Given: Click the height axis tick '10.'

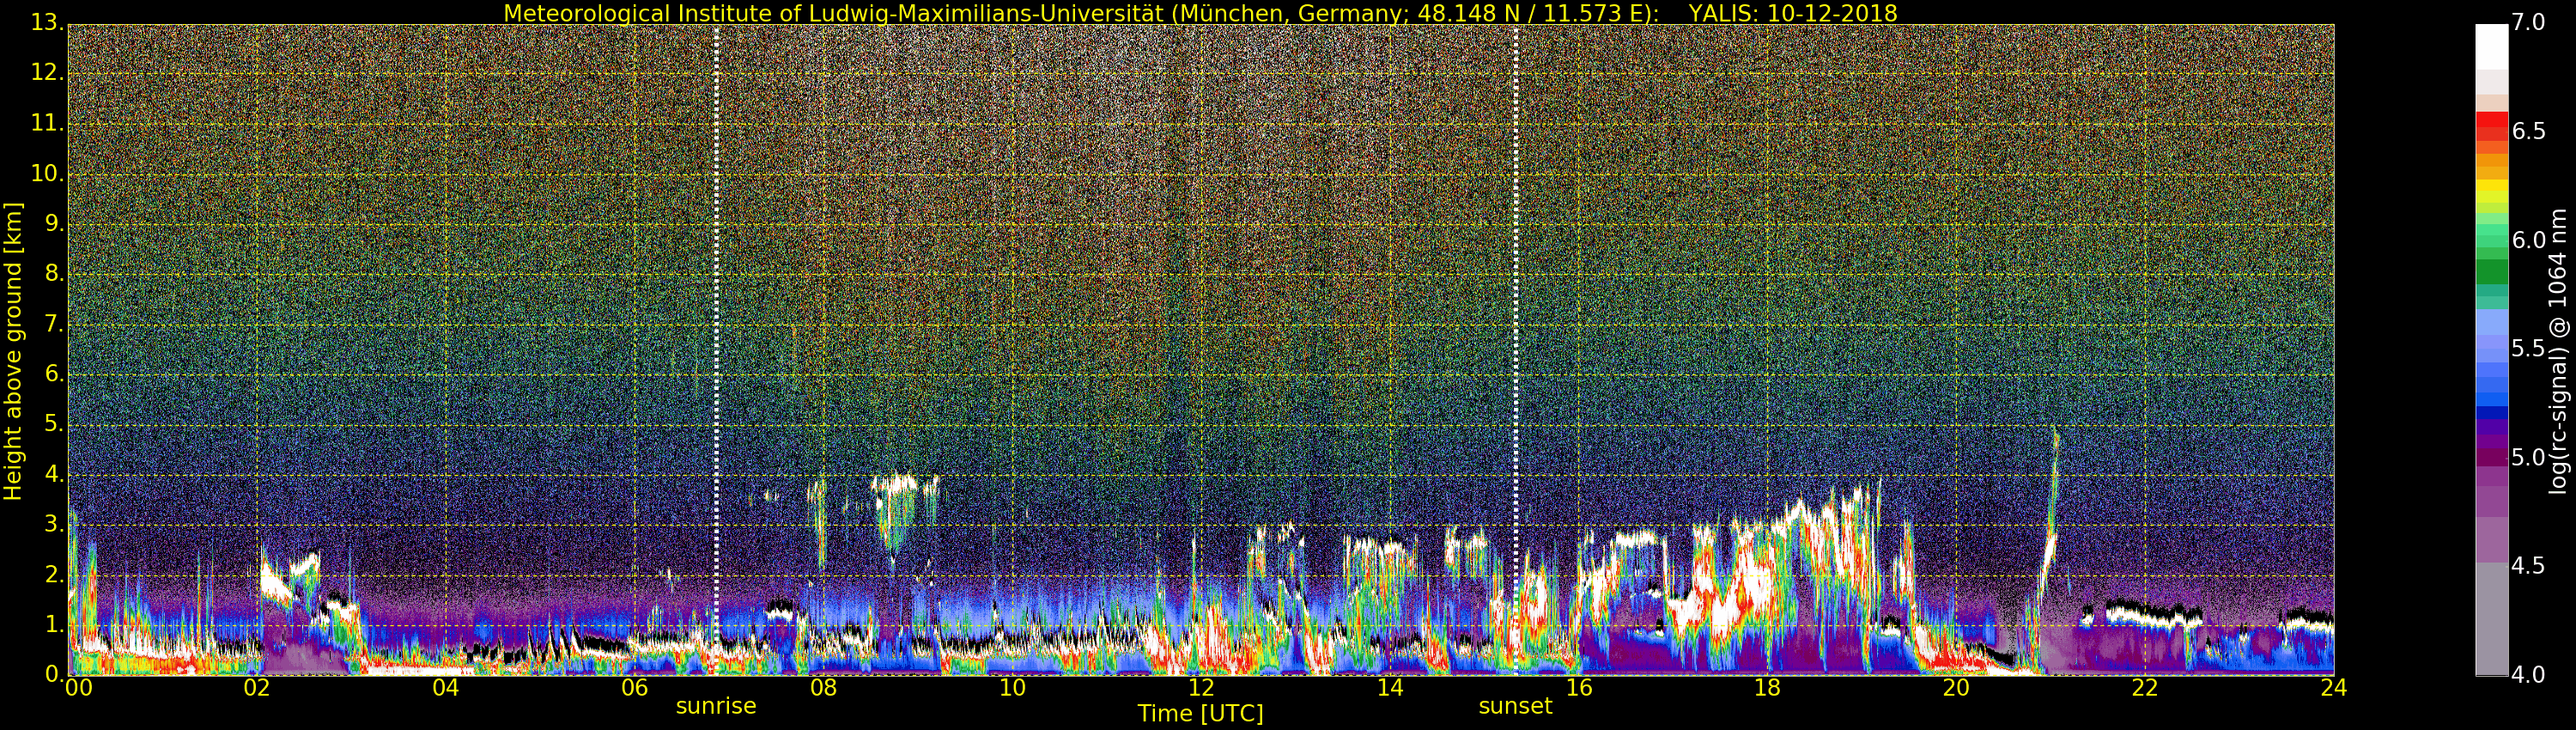Looking at the screenshot, I should [47, 173].
